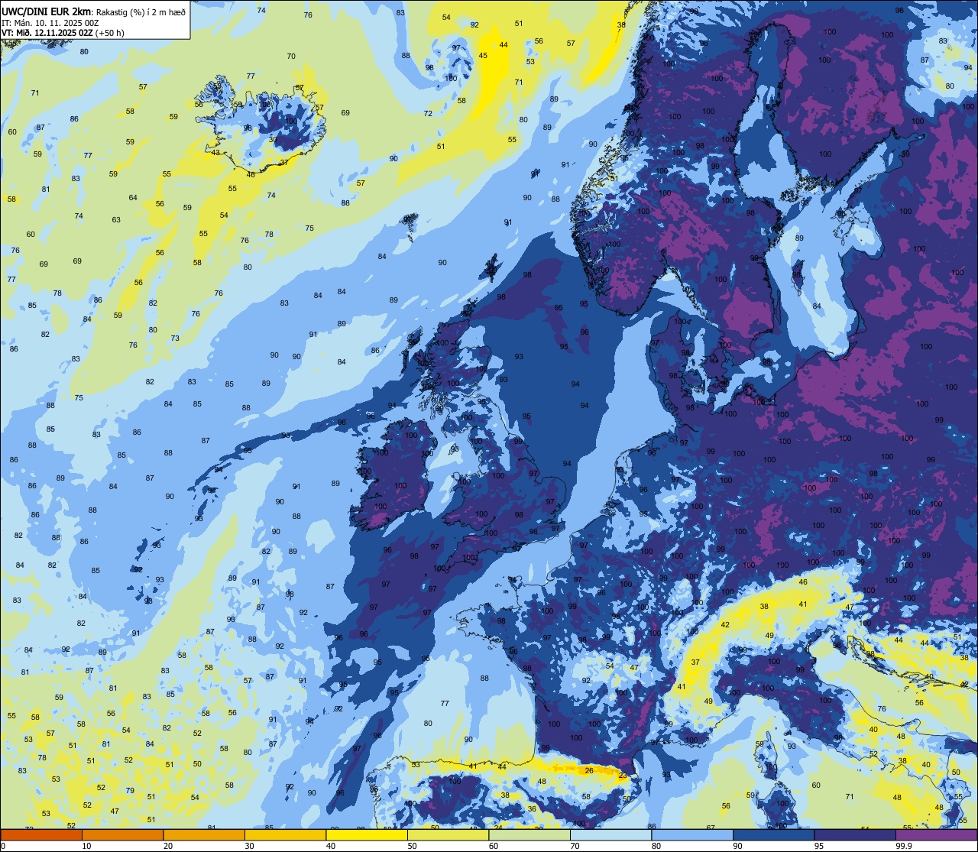This screenshot has height=852, width=978.
Task: Click the legend tick label 60
Action: coord(494,846)
